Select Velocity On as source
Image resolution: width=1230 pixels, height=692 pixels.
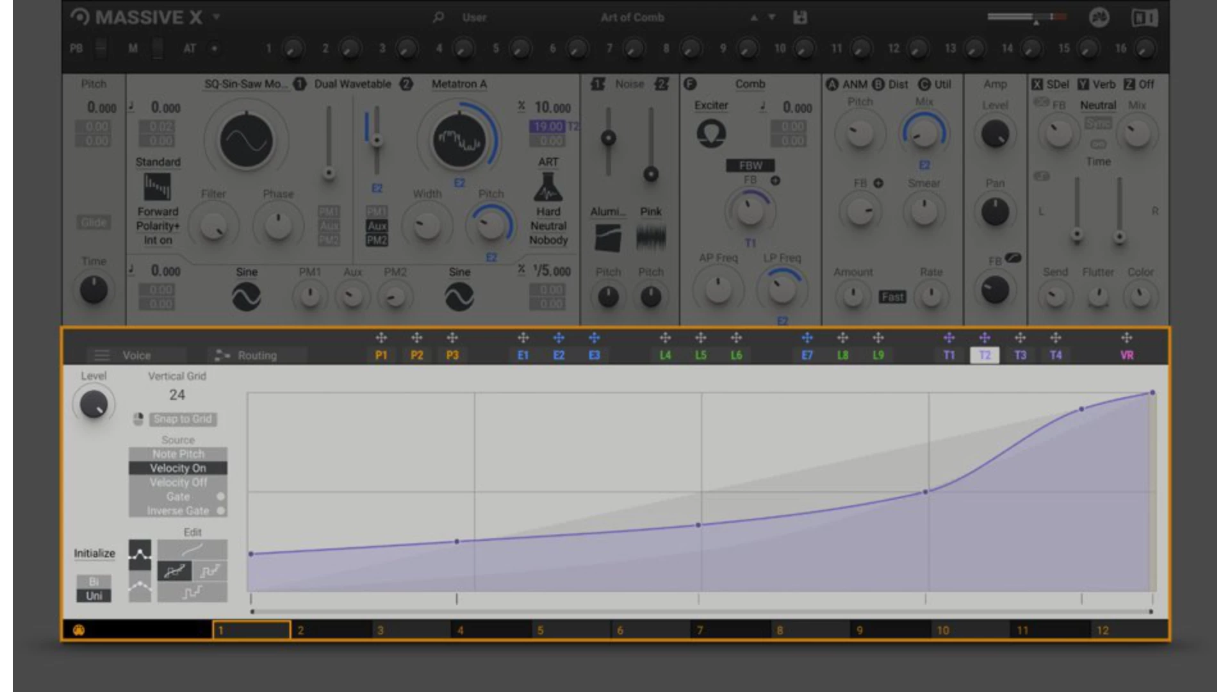click(178, 468)
